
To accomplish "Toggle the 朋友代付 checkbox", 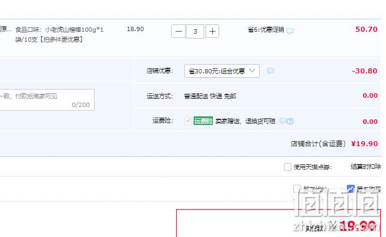I will pyautogui.click(x=297, y=189).
